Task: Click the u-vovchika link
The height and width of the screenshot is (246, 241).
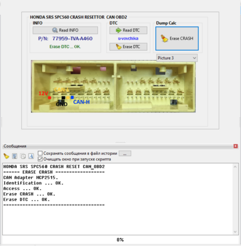Action: tap(128, 38)
